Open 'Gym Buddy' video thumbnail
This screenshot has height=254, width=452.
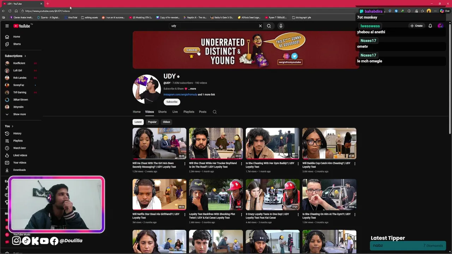click(273, 143)
